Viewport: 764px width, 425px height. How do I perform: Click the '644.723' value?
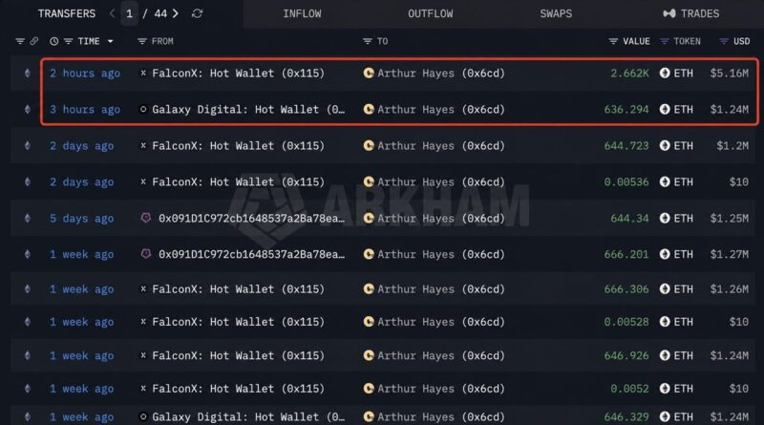click(626, 145)
